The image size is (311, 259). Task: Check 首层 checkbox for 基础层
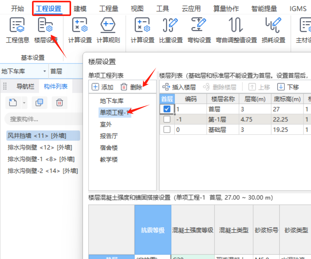point(167,129)
